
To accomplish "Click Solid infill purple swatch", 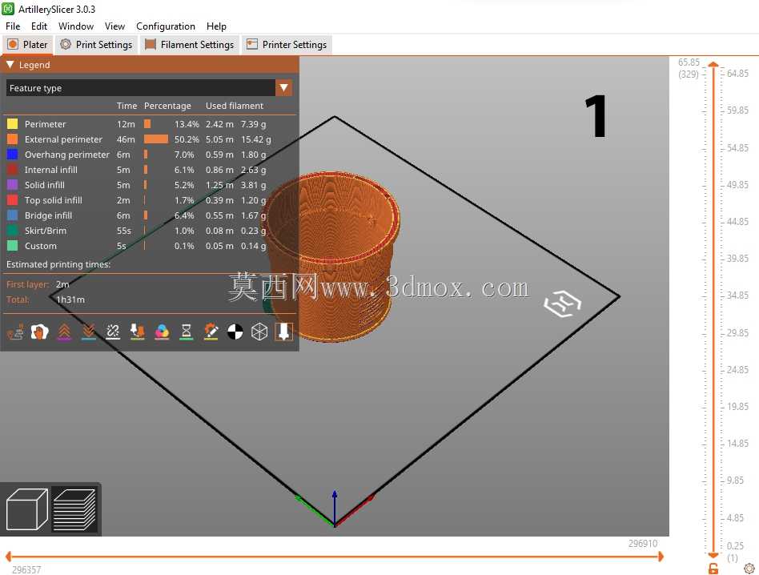I will (13, 185).
